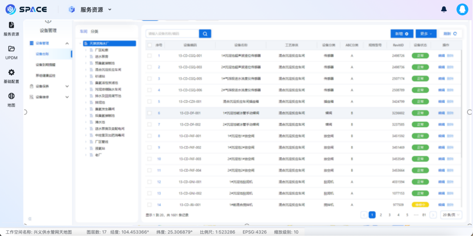
Task: Open the 20条/页 page size dropdown
Action: click(451, 215)
